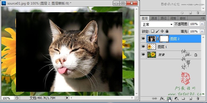Minimize the source01.jpg document window

tap(117, 3)
